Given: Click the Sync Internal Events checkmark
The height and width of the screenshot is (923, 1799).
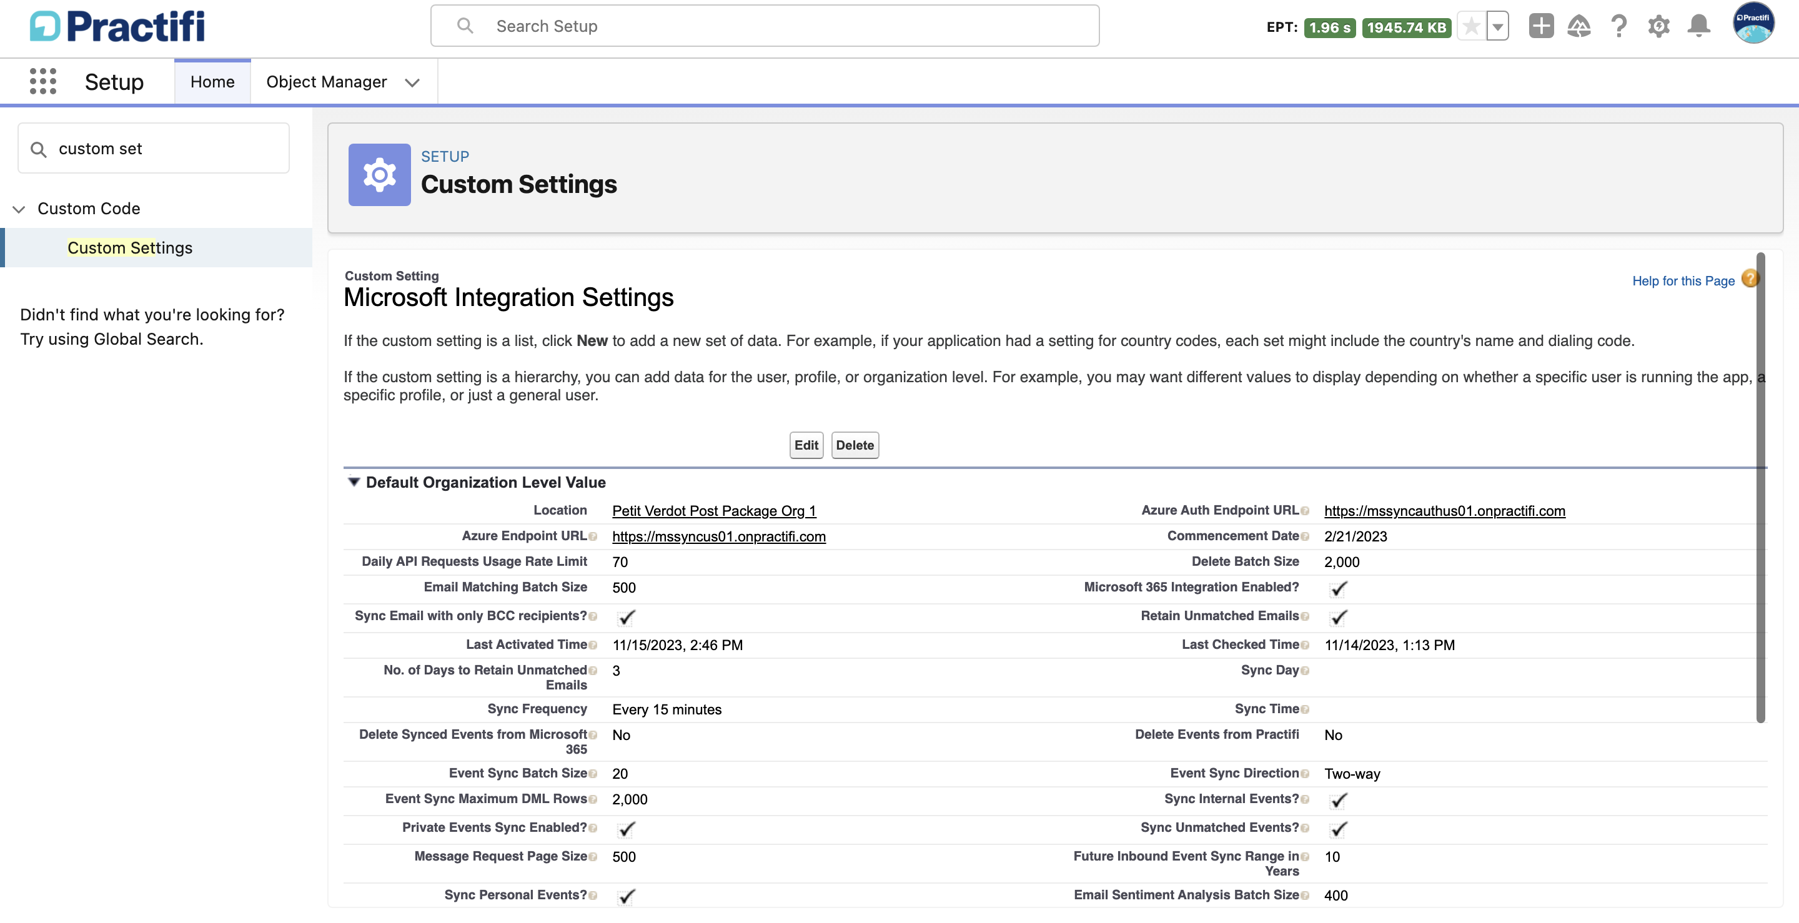Looking at the screenshot, I should (1338, 801).
